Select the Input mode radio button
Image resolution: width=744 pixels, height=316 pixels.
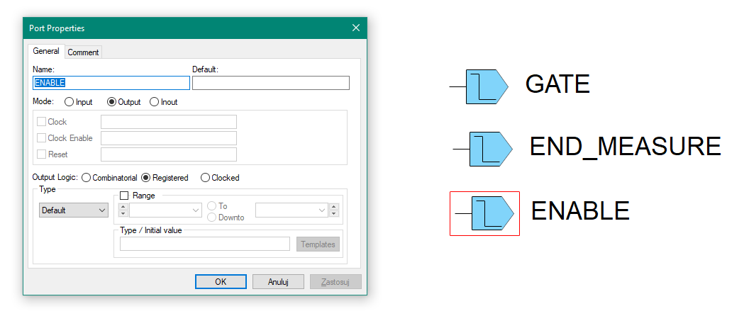click(70, 102)
